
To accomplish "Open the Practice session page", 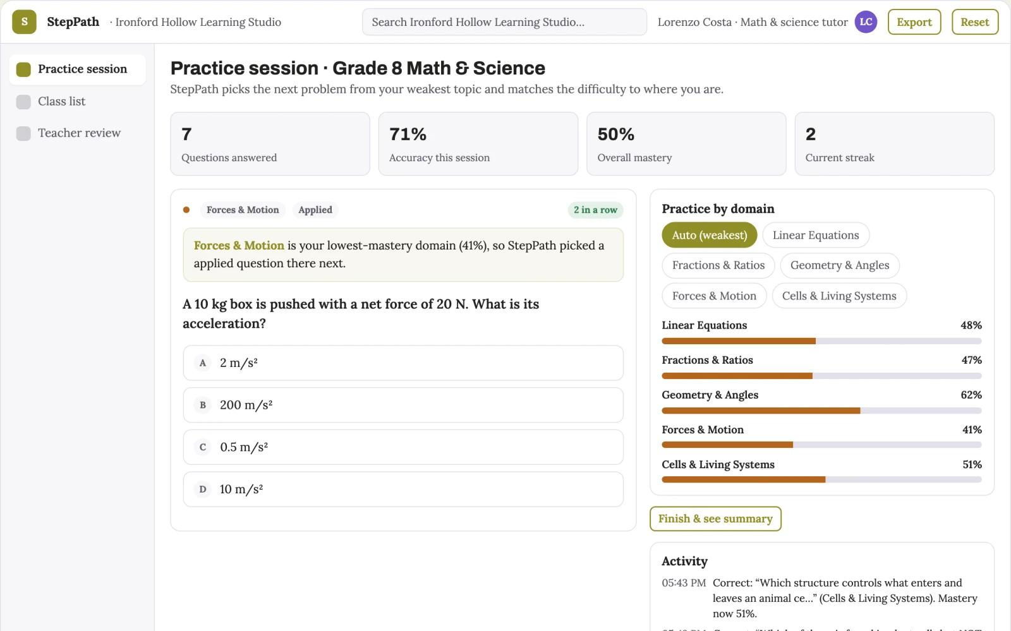I will click(x=77, y=69).
